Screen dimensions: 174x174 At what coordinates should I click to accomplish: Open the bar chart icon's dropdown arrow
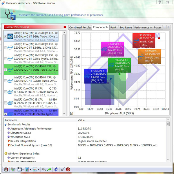[x=30, y=169]
